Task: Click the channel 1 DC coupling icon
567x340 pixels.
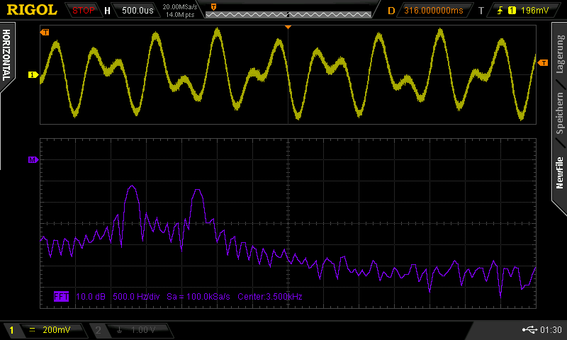Action: pyautogui.click(x=32, y=329)
